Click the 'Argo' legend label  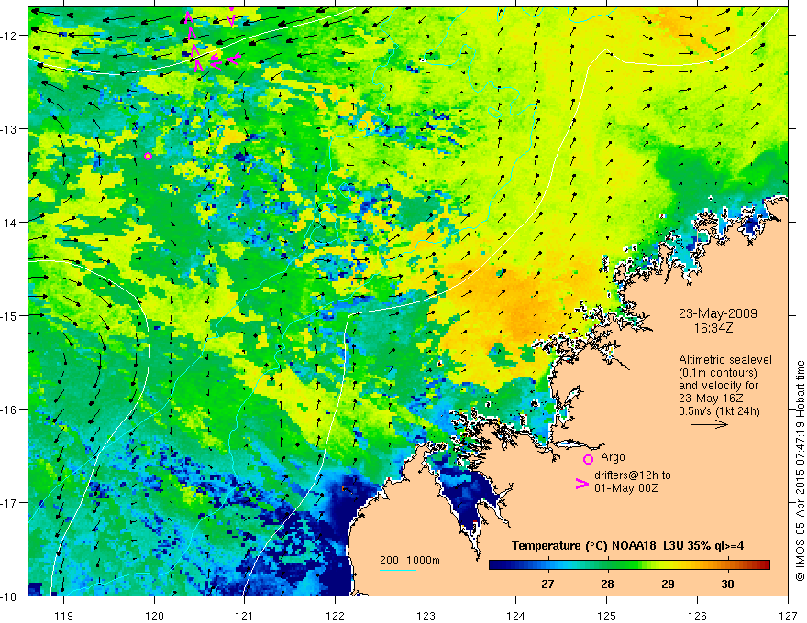pyautogui.click(x=613, y=457)
